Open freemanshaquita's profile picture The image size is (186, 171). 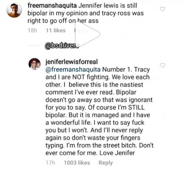tap(14, 11)
